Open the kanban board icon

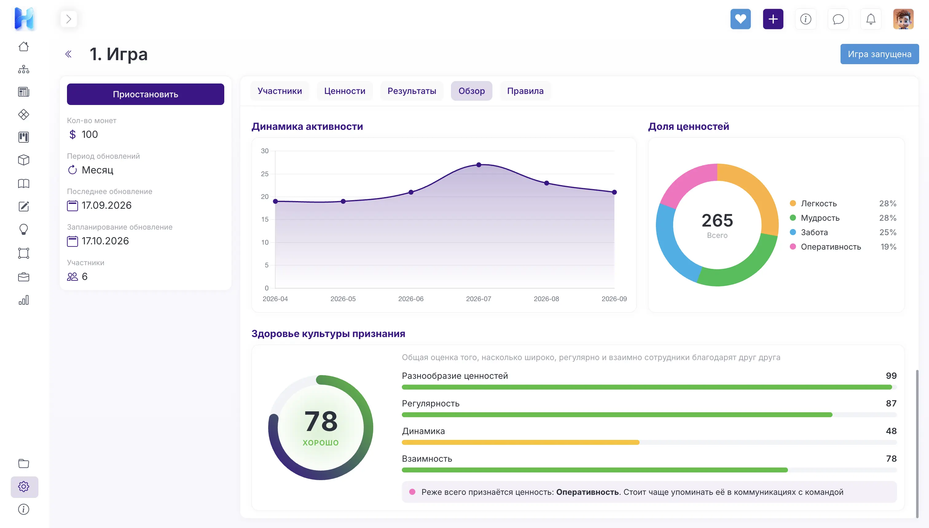[x=24, y=137]
